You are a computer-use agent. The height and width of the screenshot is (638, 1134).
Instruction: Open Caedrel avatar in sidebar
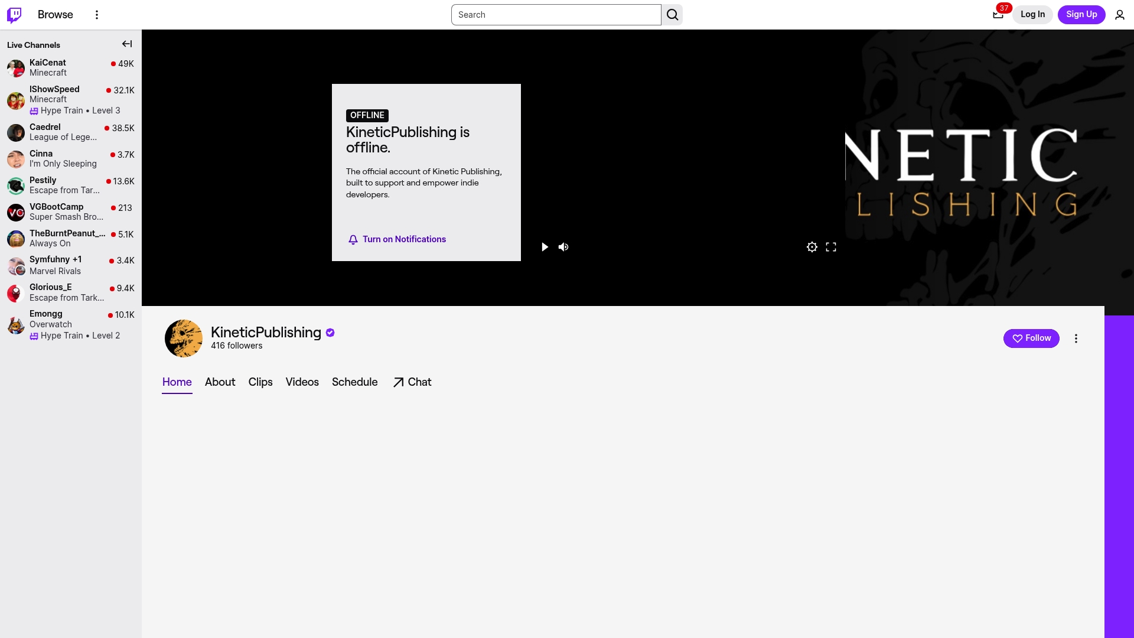point(16,132)
